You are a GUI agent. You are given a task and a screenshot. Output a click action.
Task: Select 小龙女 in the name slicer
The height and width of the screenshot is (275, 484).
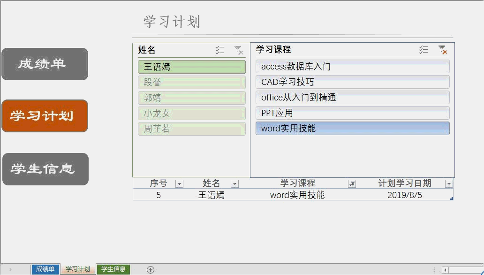coord(192,114)
